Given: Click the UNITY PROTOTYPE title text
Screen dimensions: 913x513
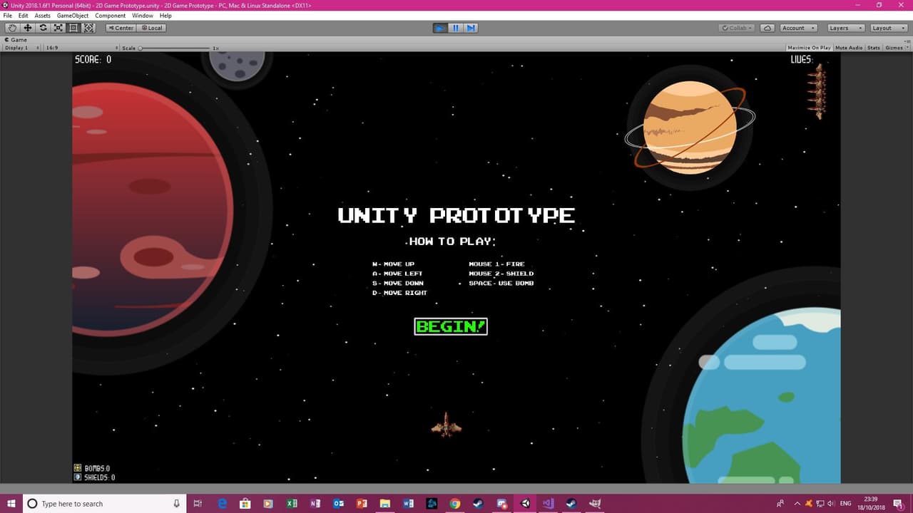Looking at the screenshot, I should click(x=456, y=215).
